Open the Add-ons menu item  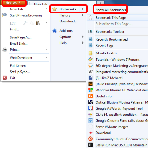[x=66, y=31]
